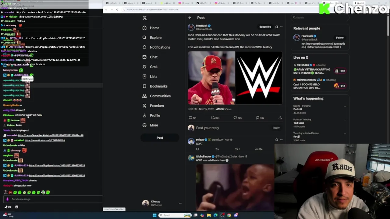Open the chat store icon

tap(17, 207)
